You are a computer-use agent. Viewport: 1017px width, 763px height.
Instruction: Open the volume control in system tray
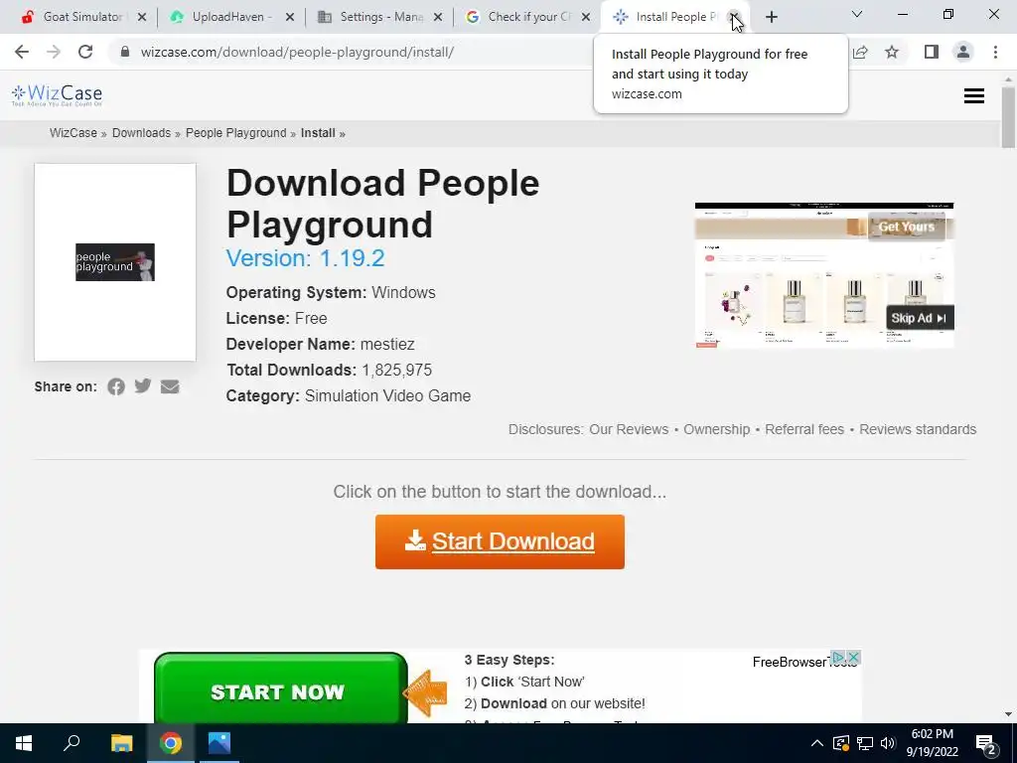[x=888, y=743]
